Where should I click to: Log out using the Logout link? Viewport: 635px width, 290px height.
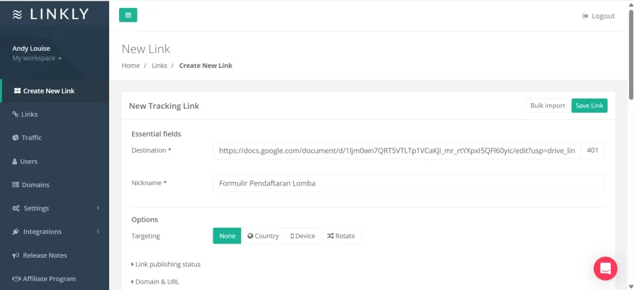coord(598,16)
